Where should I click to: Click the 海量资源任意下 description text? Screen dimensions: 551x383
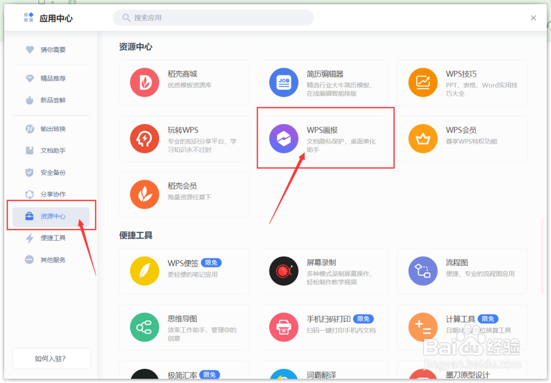190,197
